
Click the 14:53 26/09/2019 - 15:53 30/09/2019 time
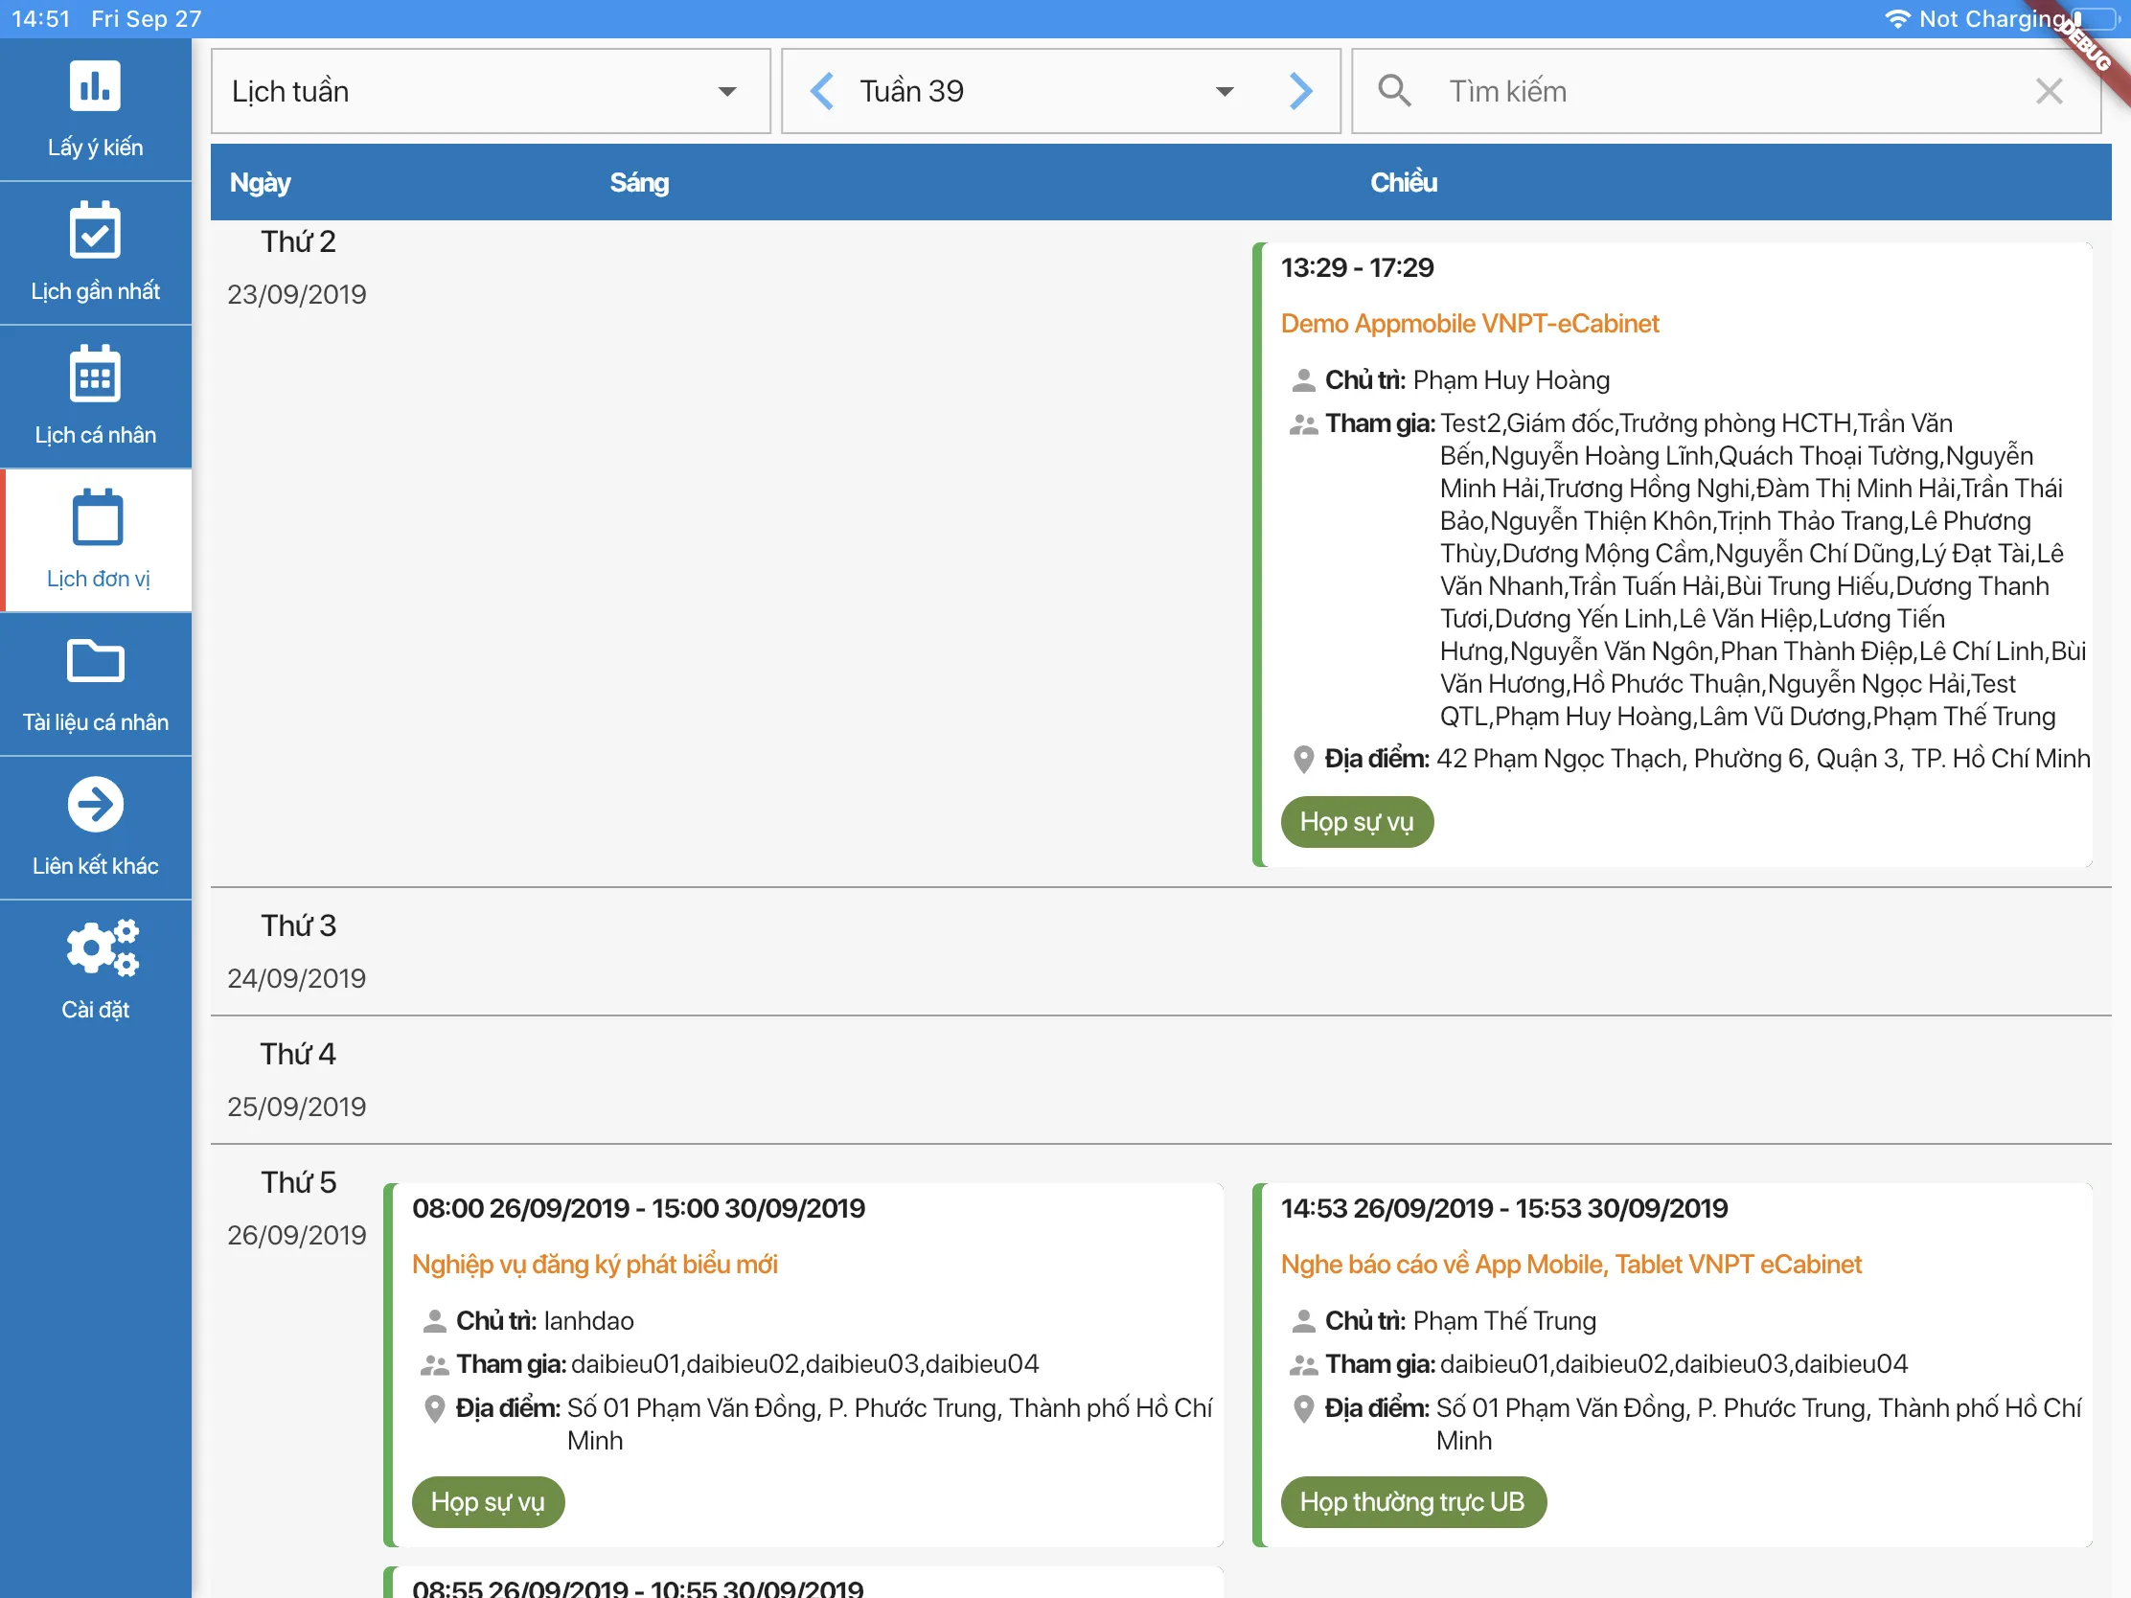(x=1504, y=1209)
